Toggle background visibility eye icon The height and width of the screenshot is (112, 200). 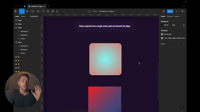tap(184, 25)
